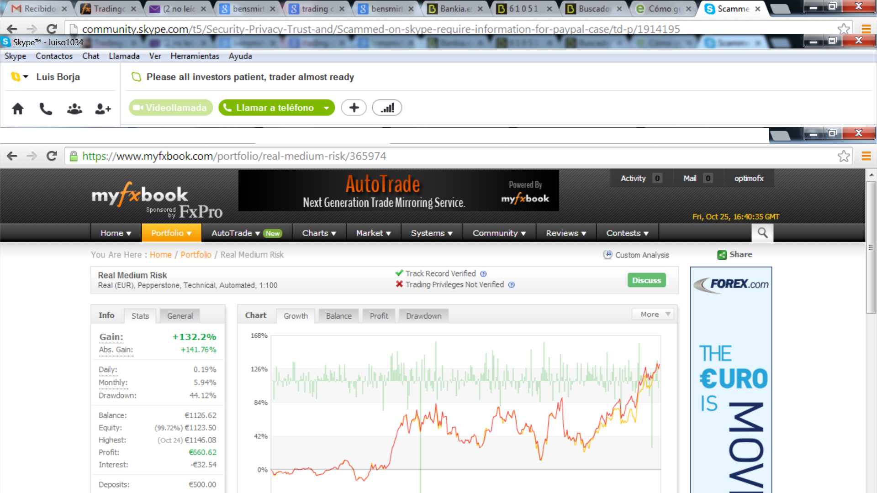The image size is (877, 493).
Task: Open Activity notifications
Action: [x=640, y=178]
